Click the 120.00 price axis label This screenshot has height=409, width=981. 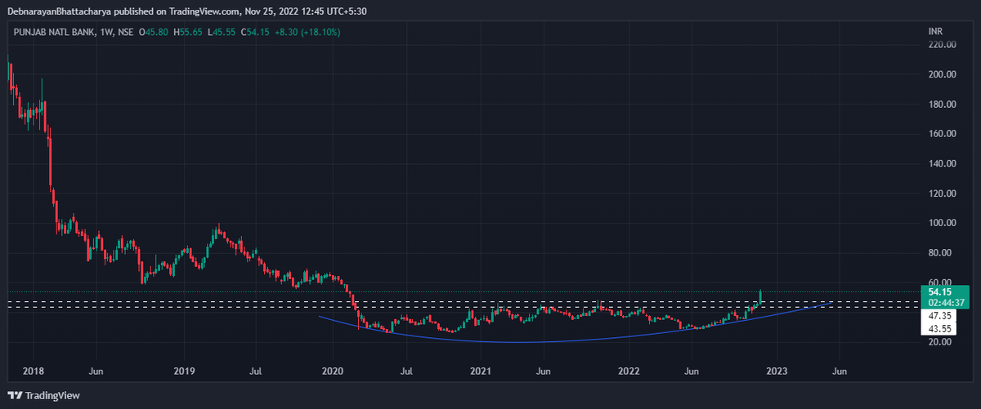pyautogui.click(x=943, y=193)
